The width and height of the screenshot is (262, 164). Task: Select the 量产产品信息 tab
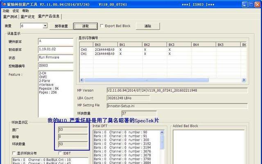click(49, 16)
